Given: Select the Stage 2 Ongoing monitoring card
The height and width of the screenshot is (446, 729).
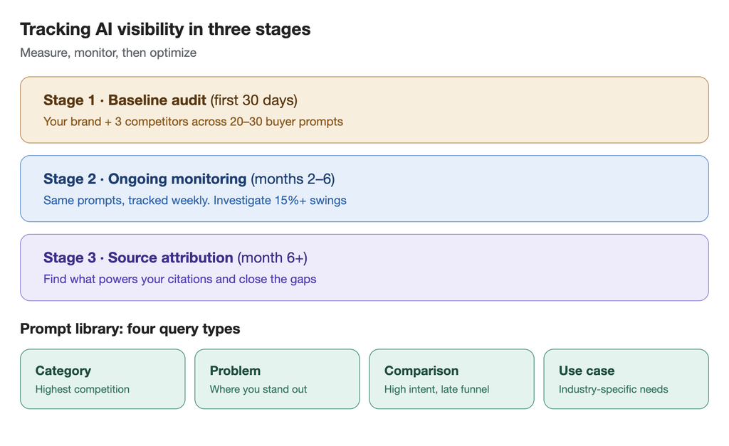Looking at the screenshot, I should (364, 189).
